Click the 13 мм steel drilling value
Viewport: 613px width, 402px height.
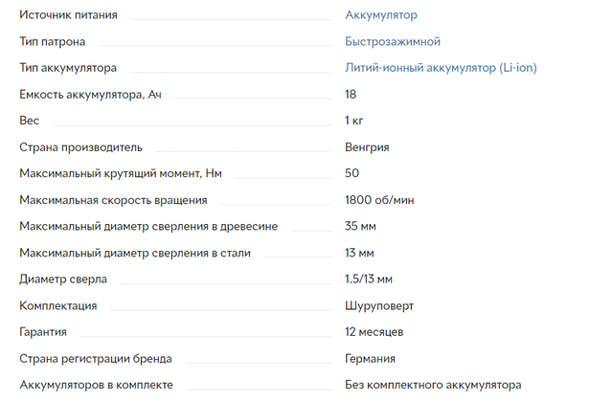click(359, 253)
